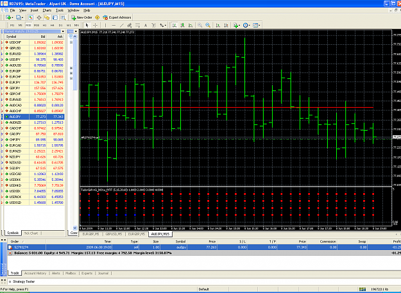Select USDSGD in Market Watch
This screenshot has height=293, width=401.
point(33,203)
